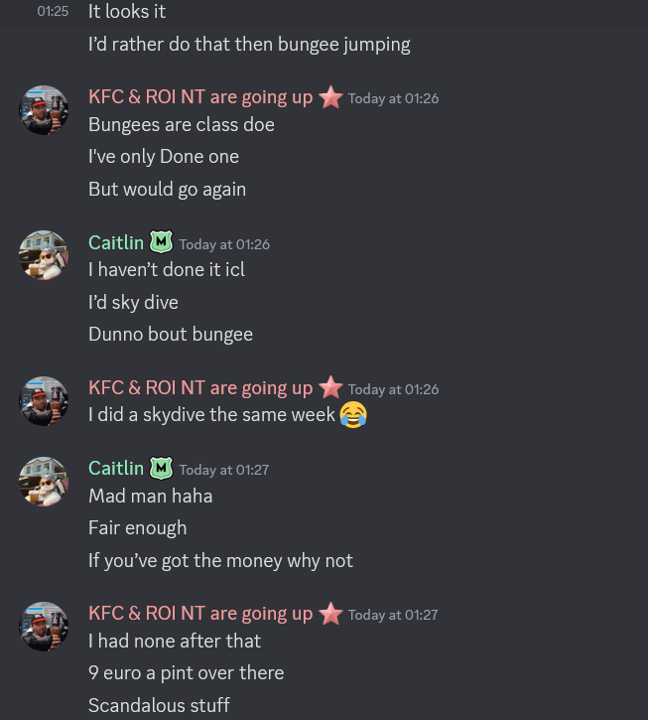Click the 01:25 timestamp beside 'It looks it'
Image resolution: width=648 pixels, height=720 pixels.
[x=53, y=12]
